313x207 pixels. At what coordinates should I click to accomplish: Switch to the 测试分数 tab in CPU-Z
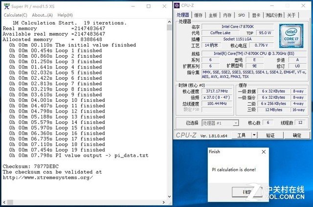(x=274, y=15)
